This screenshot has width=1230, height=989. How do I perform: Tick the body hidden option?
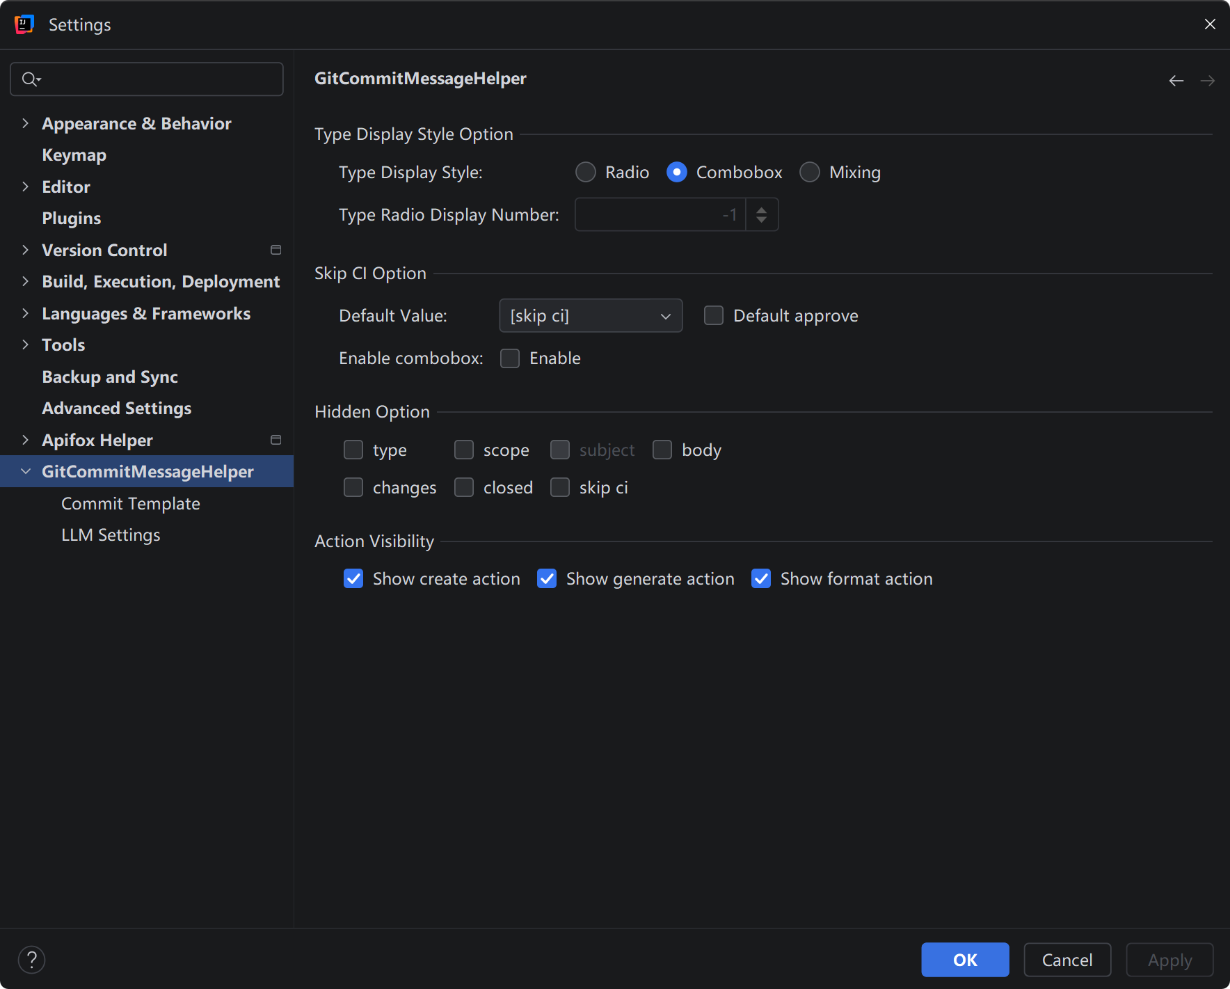coord(662,450)
